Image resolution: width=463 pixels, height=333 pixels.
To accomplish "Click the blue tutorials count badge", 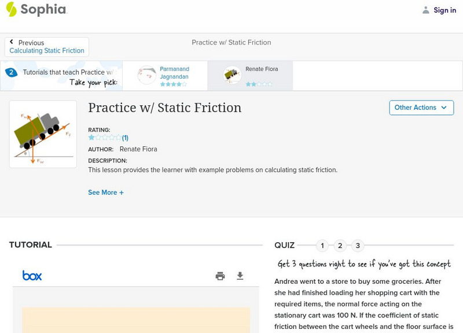I will click(10, 72).
